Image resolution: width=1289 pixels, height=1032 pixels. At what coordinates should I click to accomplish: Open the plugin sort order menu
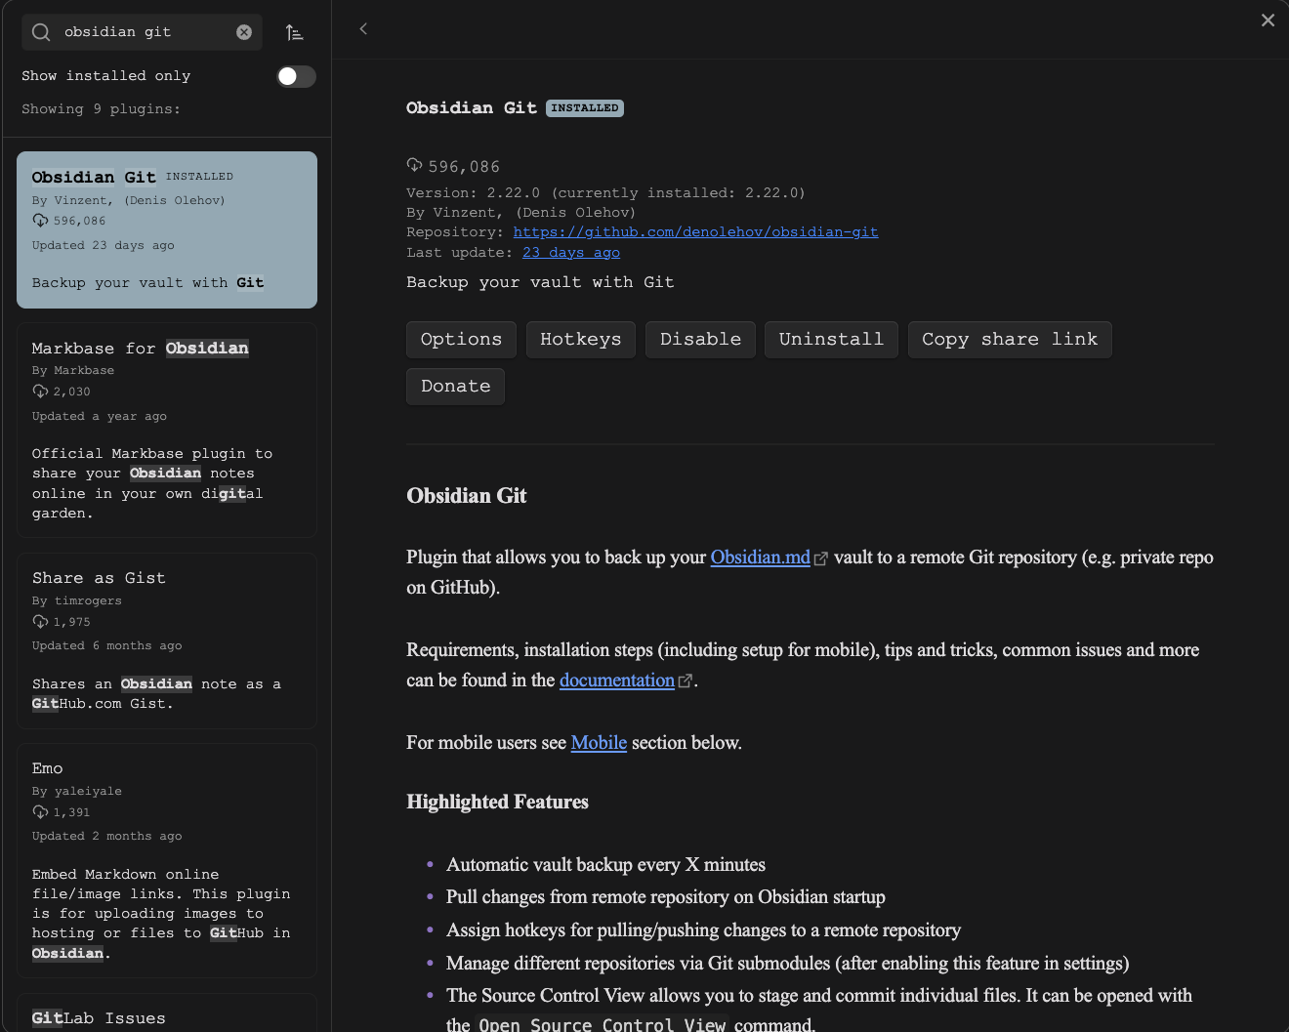pyautogui.click(x=294, y=32)
